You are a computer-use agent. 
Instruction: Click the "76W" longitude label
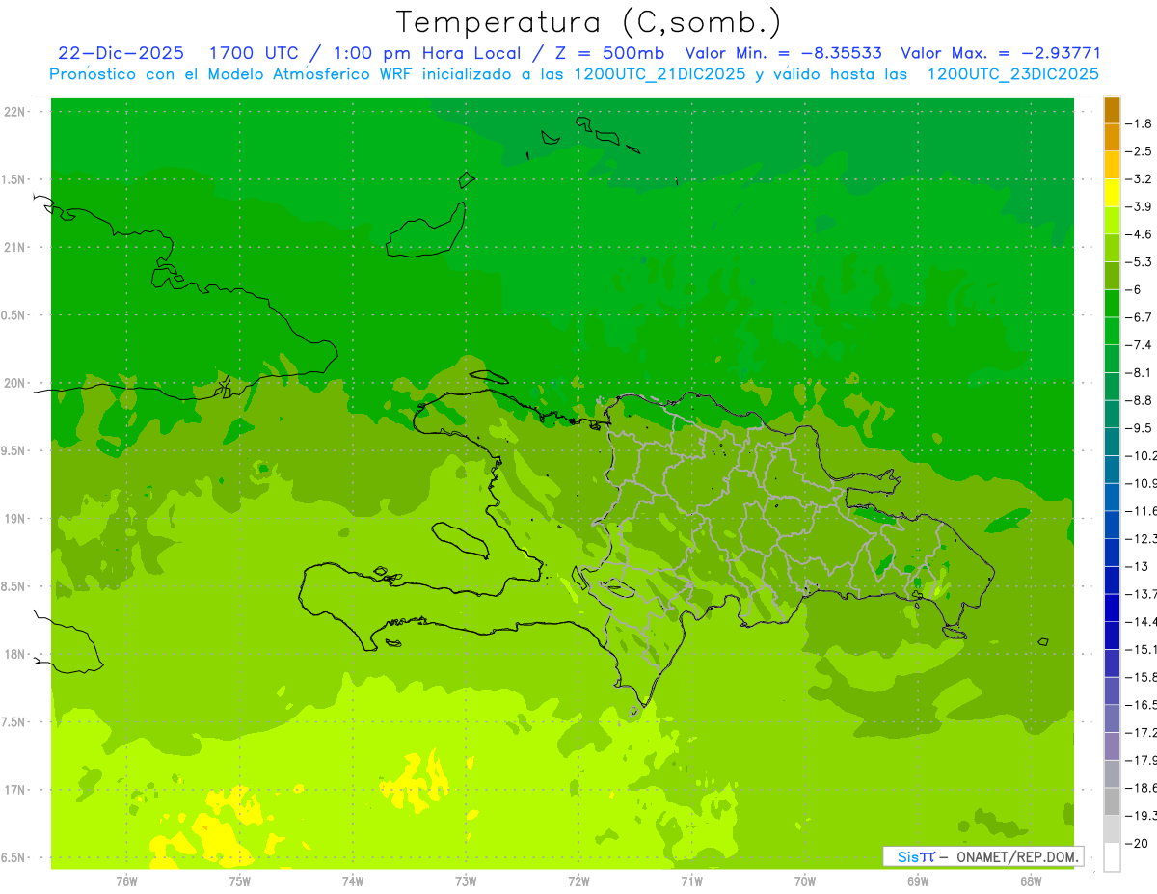coord(126,881)
